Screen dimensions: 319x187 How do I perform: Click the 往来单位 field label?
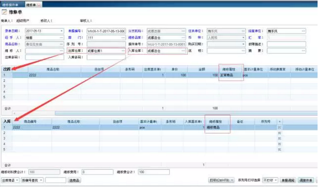pyautogui.click(x=195, y=31)
